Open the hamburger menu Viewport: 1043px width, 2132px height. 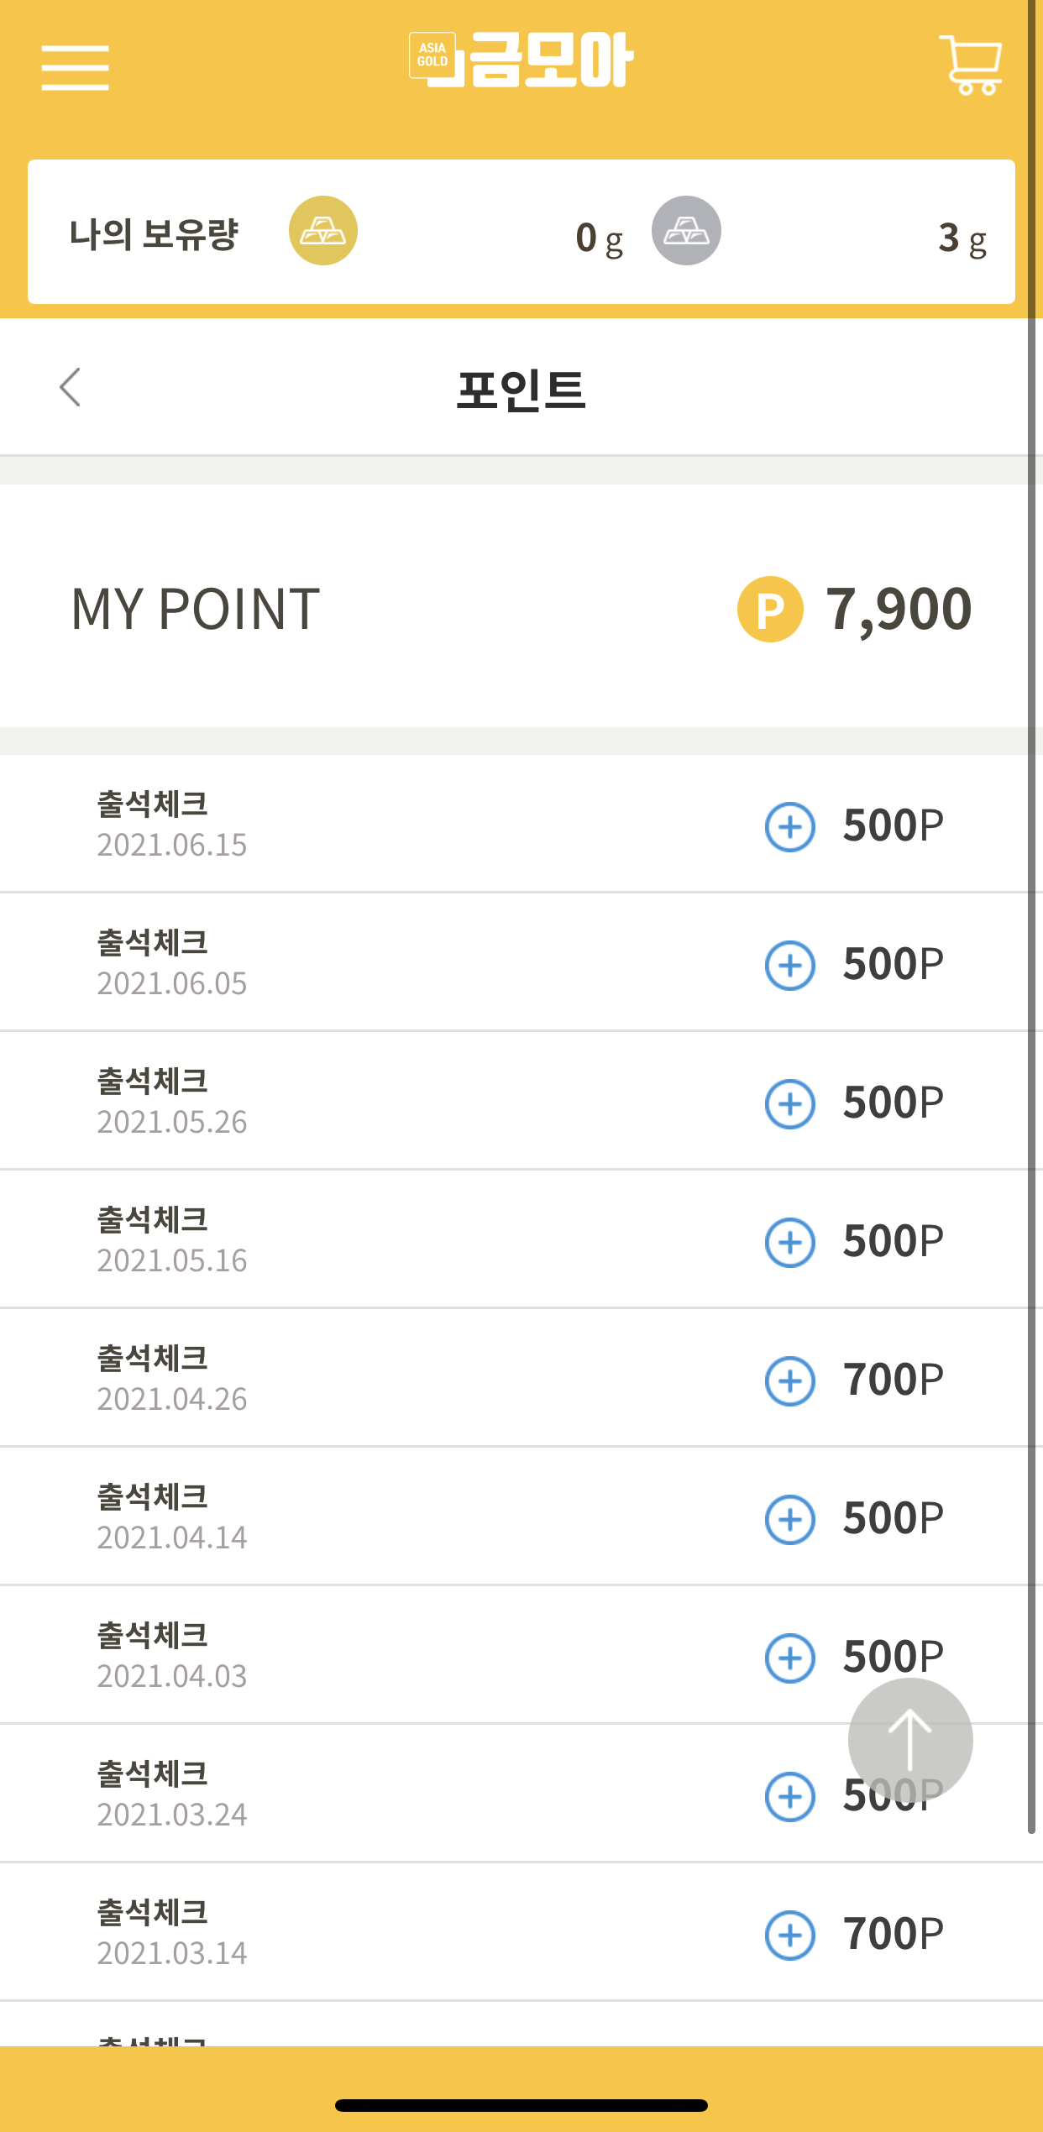point(75,67)
